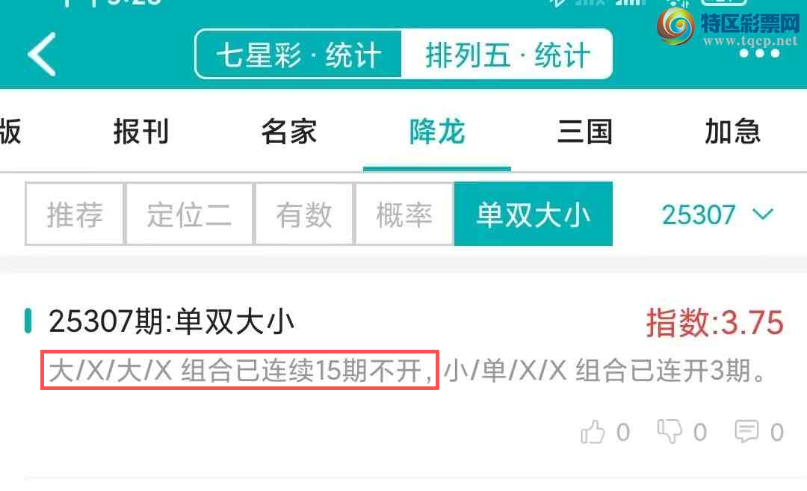This screenshot has height=491, width=807.
Task: Switch to 七星彩·统计 mode
Action: pos(298,54)
